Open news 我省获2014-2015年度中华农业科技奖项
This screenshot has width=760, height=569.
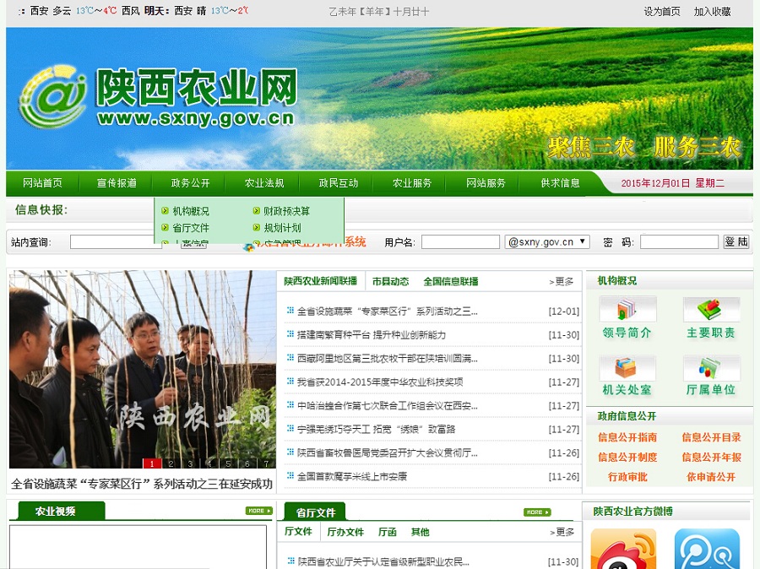click(380, 382)
